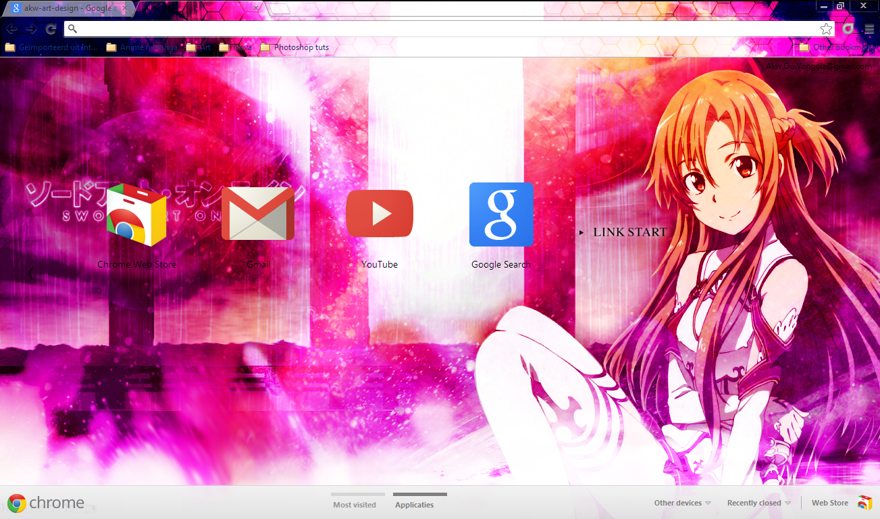This screenshot has height=519, width=880.
Task: Go forward with the forward arrow
Action: tap(31, 29)
